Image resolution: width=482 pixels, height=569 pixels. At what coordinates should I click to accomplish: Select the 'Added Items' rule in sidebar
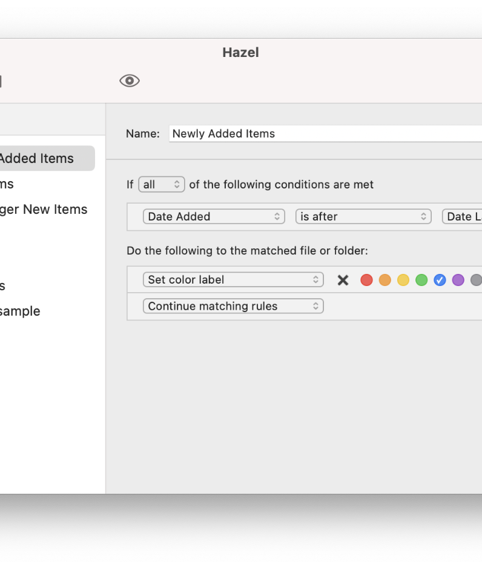(x=47, y=158)
